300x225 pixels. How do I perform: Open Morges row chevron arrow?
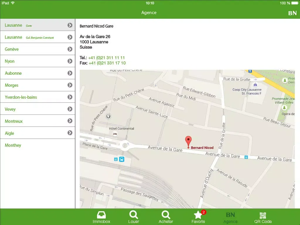tap(70, 85)
